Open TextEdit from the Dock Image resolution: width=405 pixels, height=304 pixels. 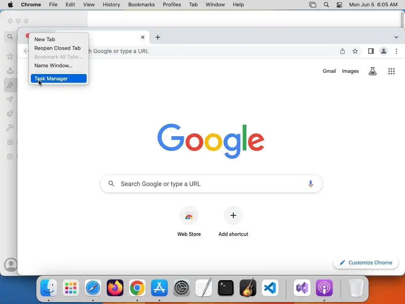pyautogui.click(x=204, y=288)
